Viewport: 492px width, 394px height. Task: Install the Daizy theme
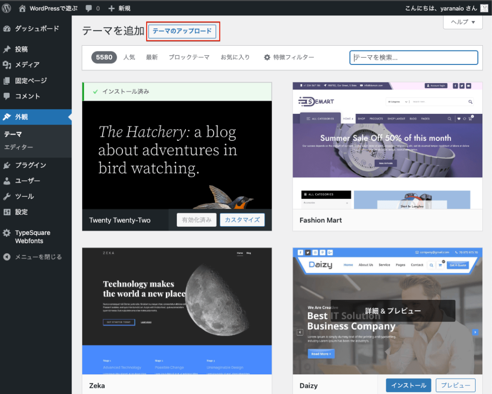tap(408, 385)
